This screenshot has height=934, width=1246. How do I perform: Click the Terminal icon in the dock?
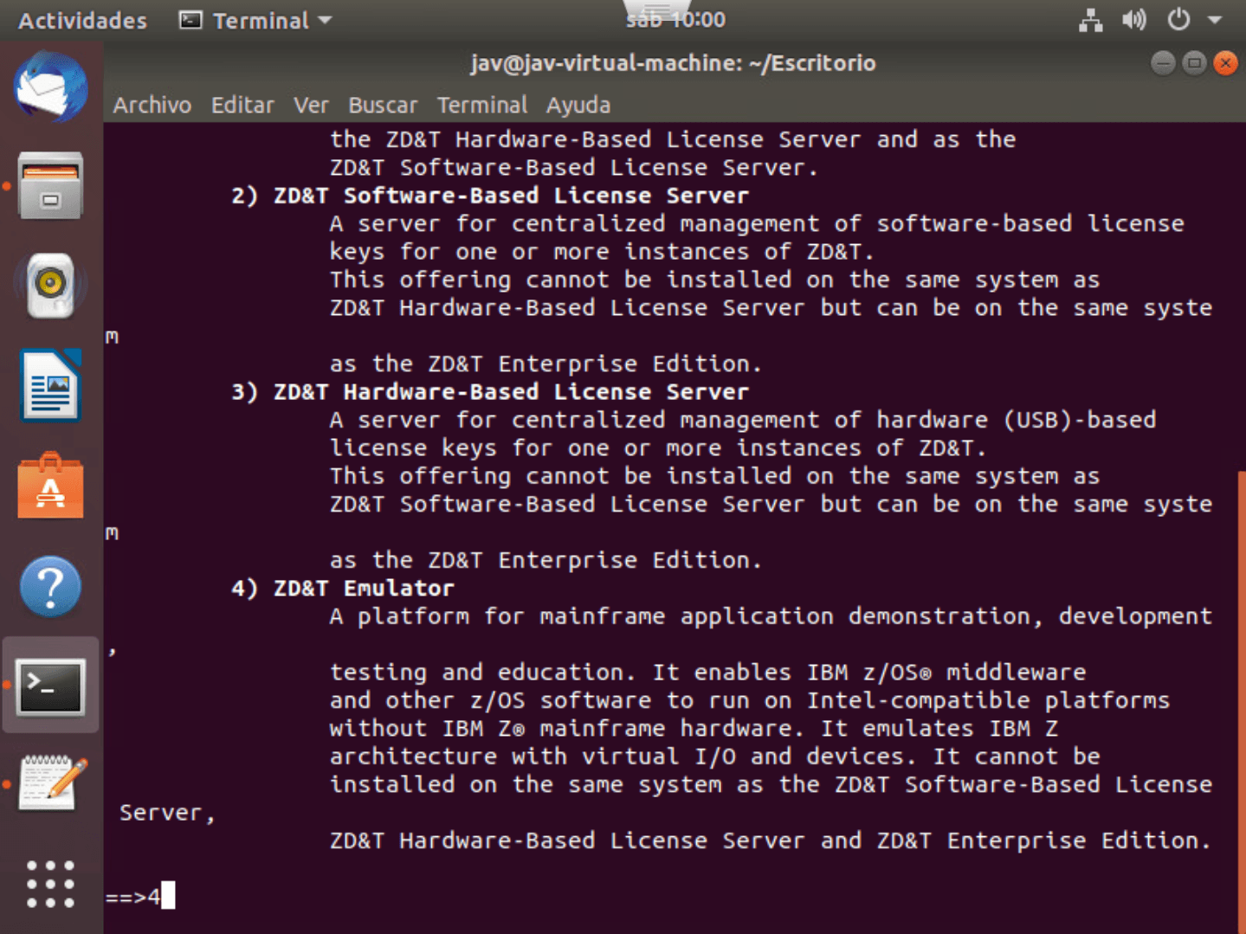click(50, 687)
